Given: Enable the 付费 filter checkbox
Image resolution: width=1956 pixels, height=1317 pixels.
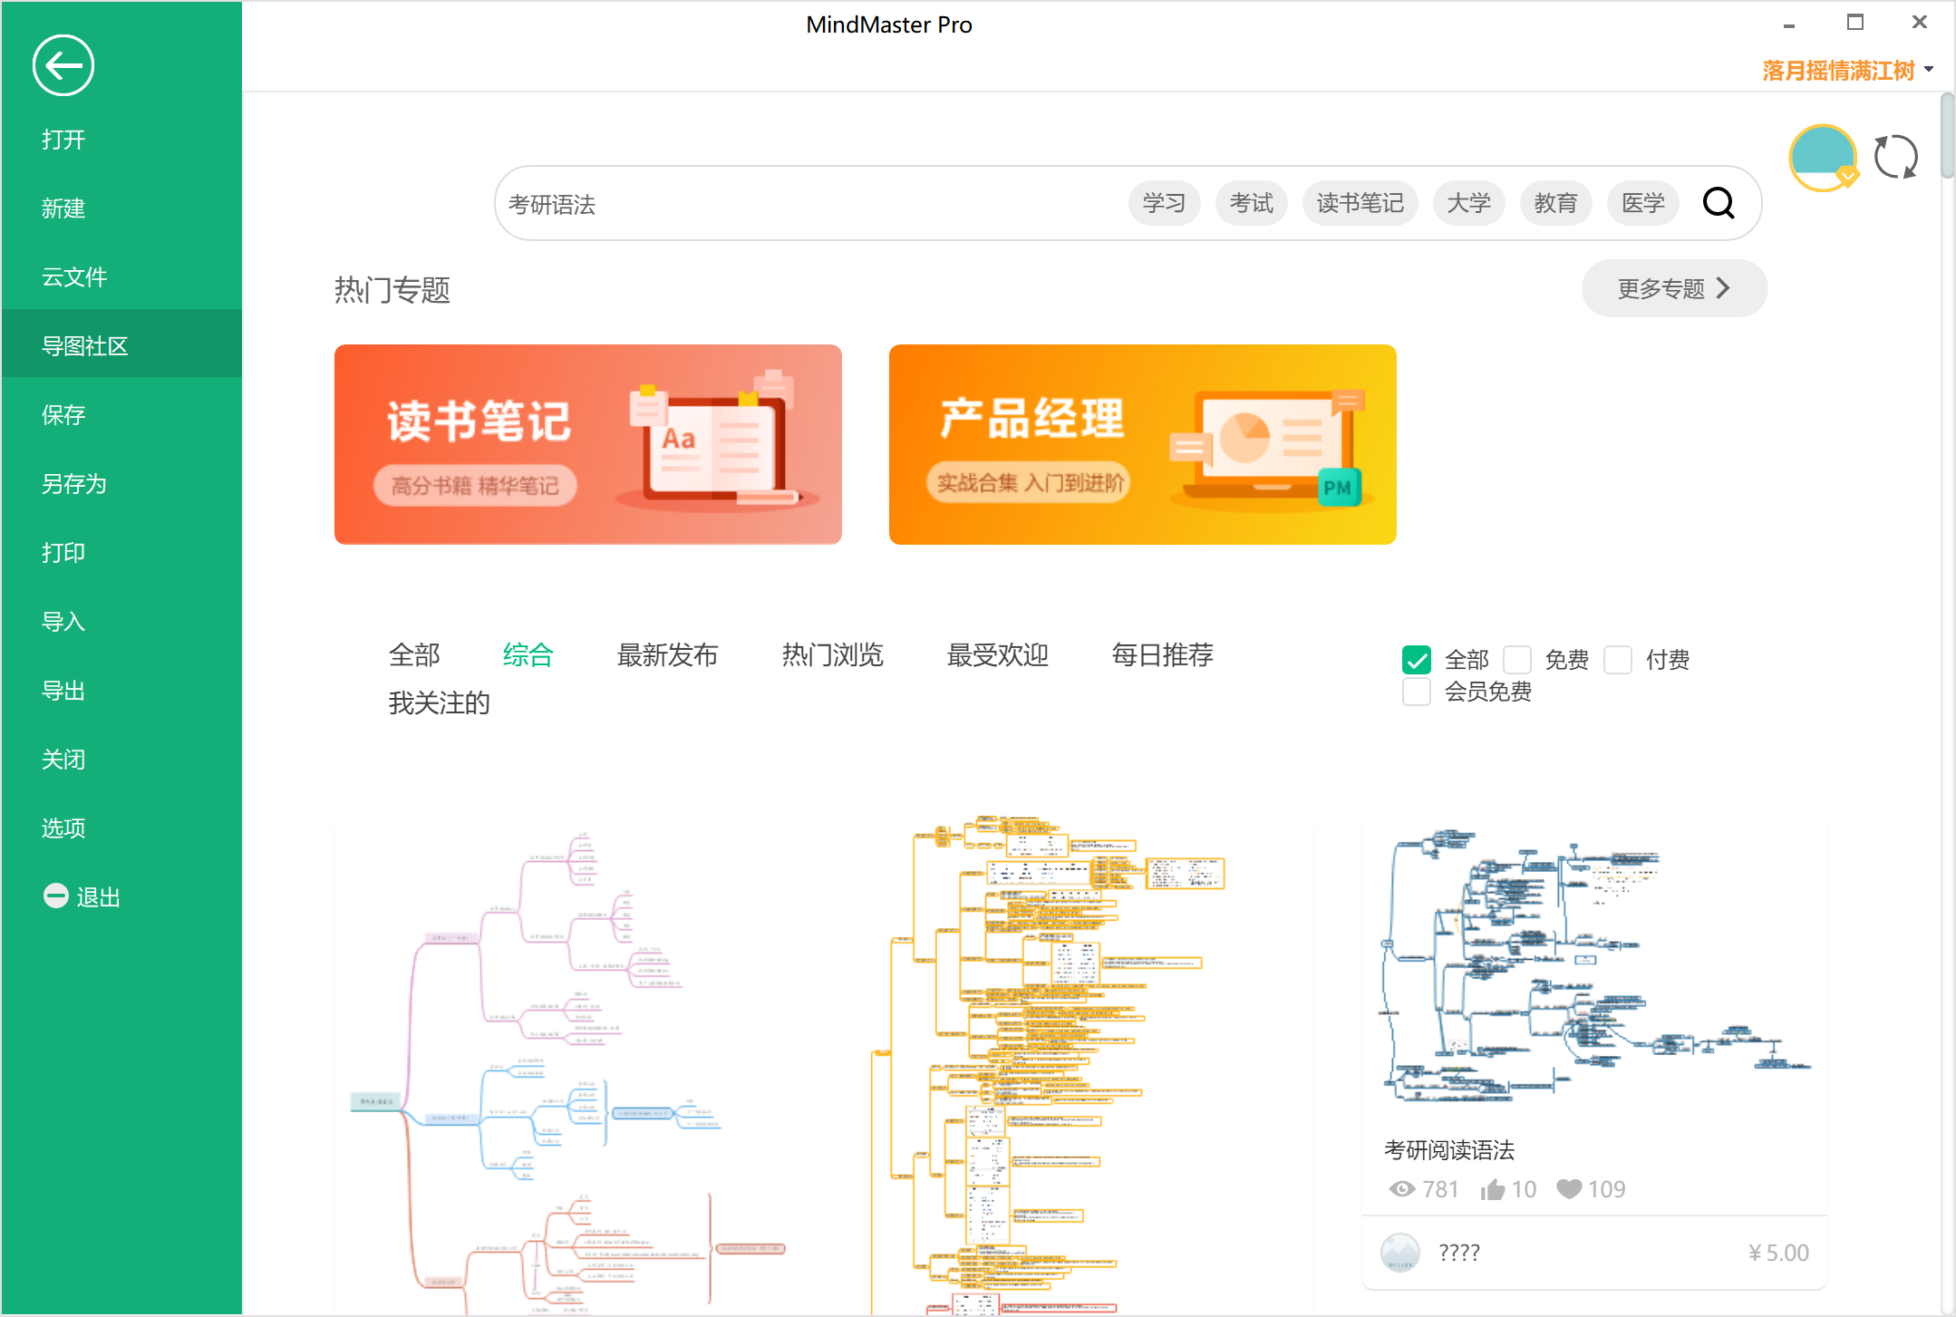Looking at the screenshot, I should click(1618, 659).
